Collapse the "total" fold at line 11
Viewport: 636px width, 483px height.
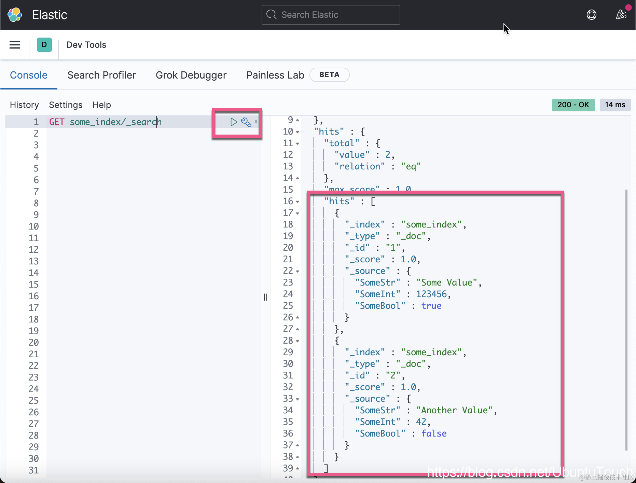pos(298,143)
